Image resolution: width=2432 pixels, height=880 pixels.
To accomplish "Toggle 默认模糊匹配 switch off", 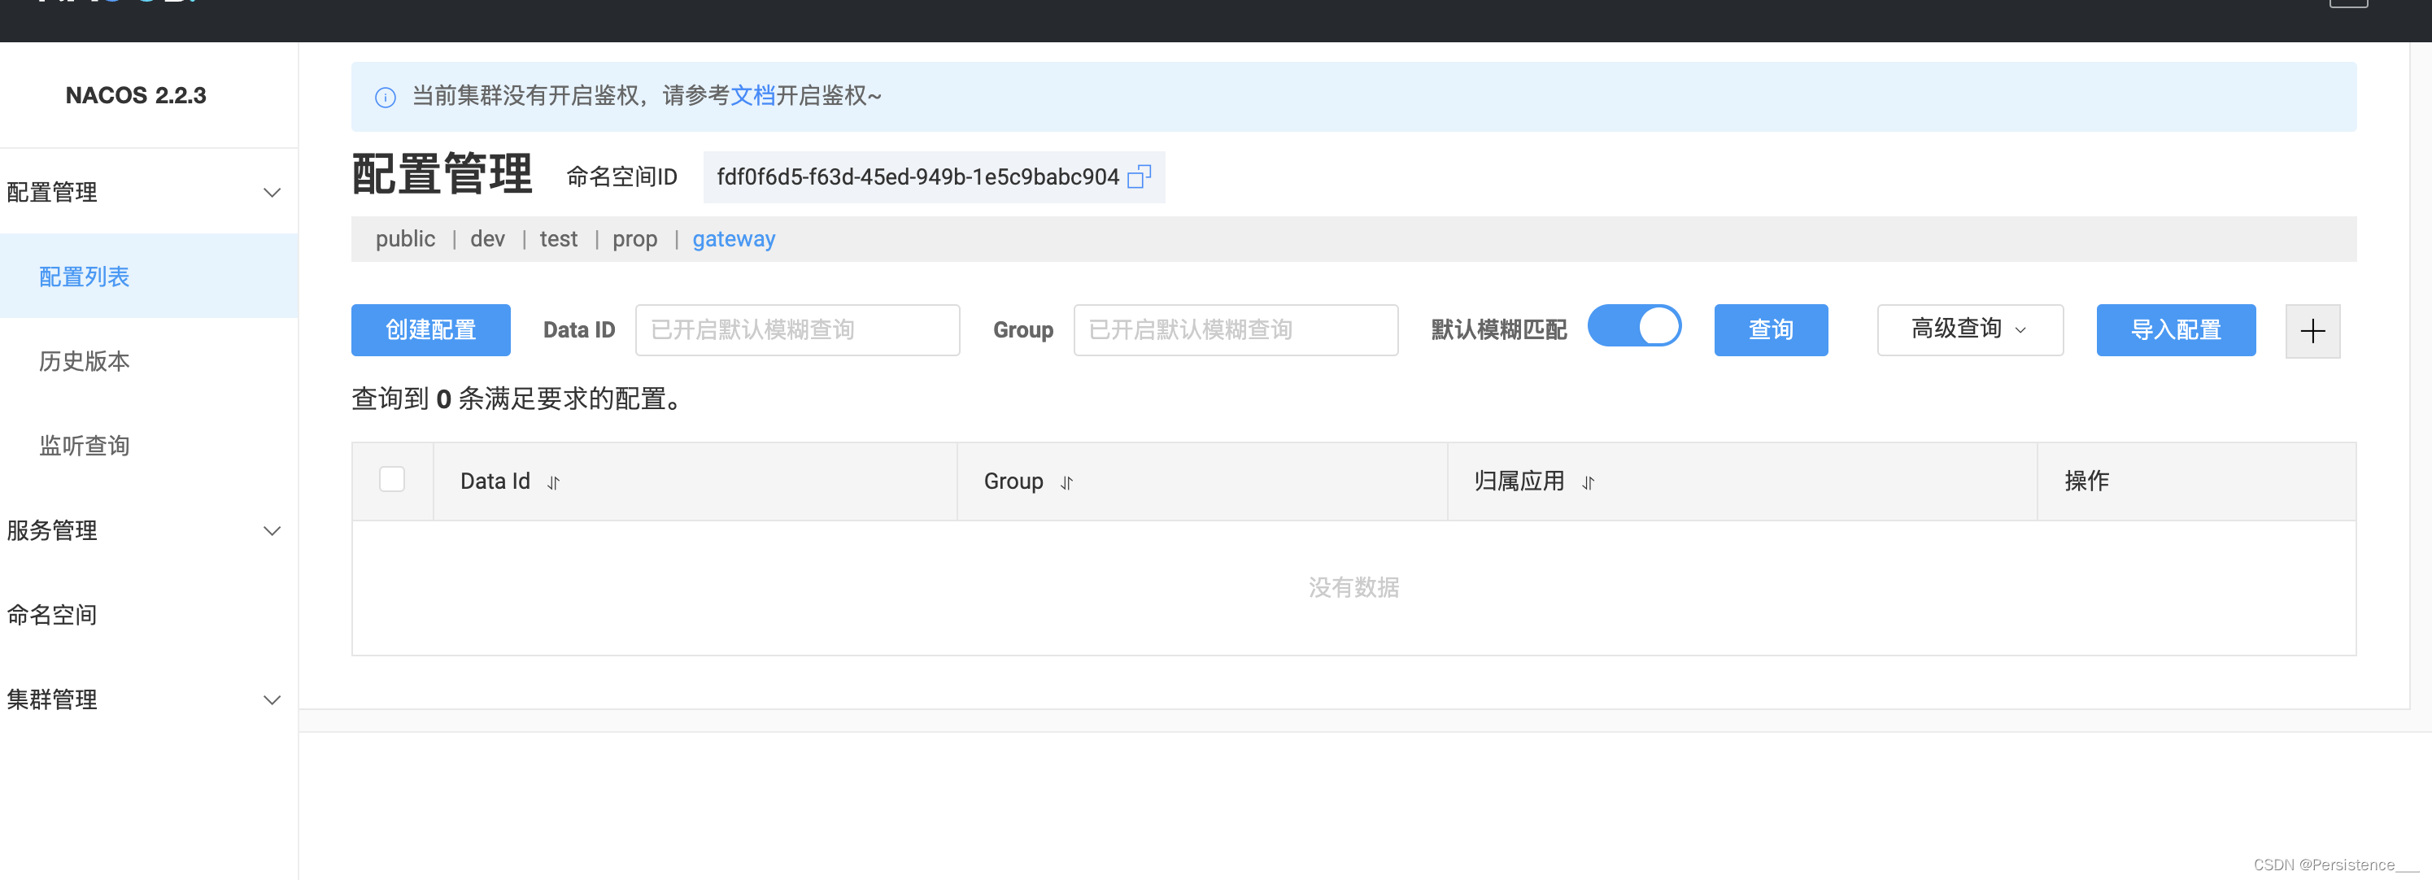I will (x=1634, y=327).
